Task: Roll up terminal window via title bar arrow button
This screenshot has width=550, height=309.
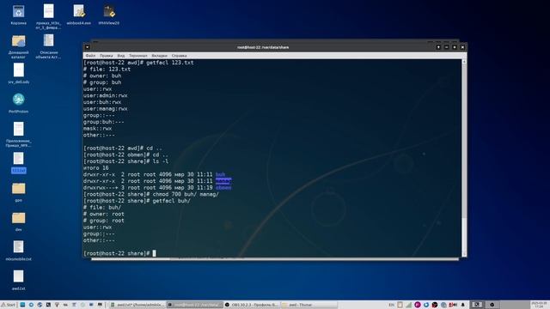Action: 438,47
